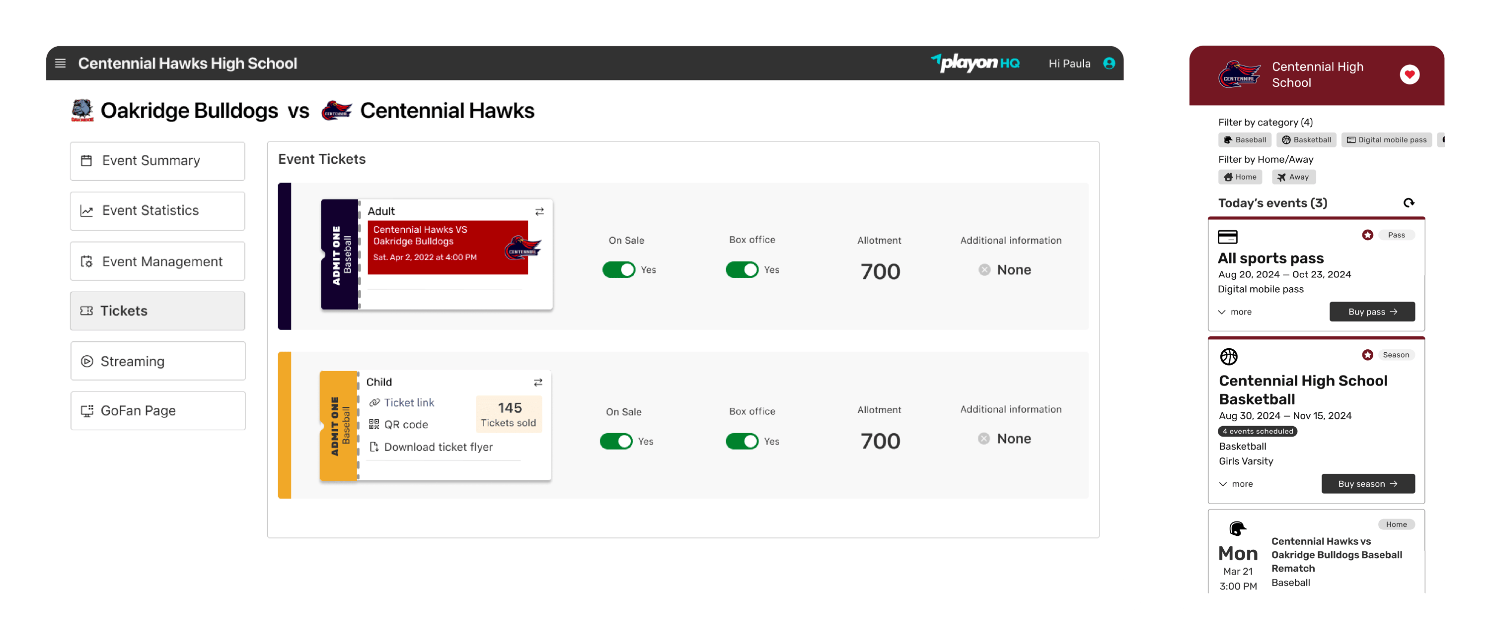The height and width of the screenshot is (639, 1490).
Task: Expand more on All sports pass
Action: (1235, 312)
